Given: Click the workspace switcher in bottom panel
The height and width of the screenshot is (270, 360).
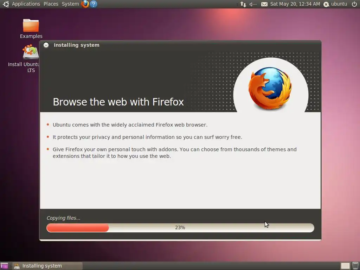Looking at the screenshot, I should click(345, 266).
